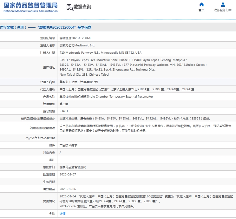
Task: Click the 产品储存条件及有效期 row label
Action: [x=40, y=138]
